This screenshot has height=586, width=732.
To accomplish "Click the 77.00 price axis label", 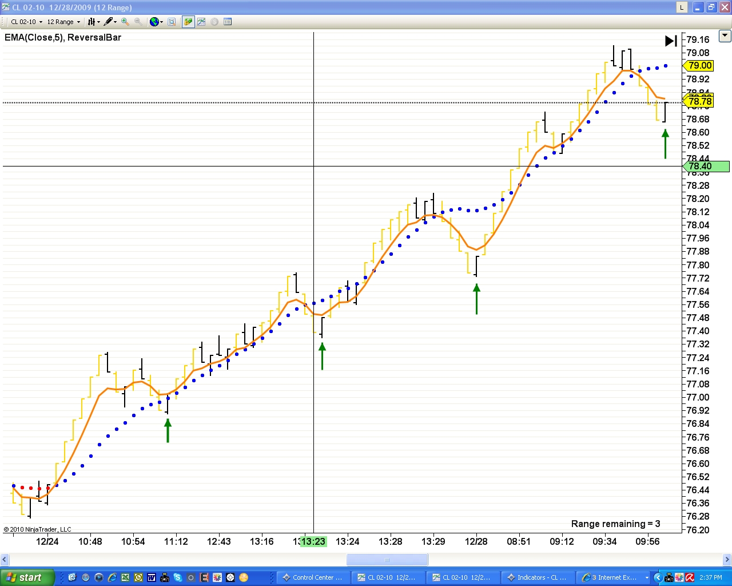I will click(x=698, y=397).
